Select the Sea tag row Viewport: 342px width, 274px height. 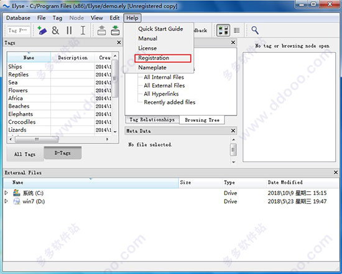59,83
